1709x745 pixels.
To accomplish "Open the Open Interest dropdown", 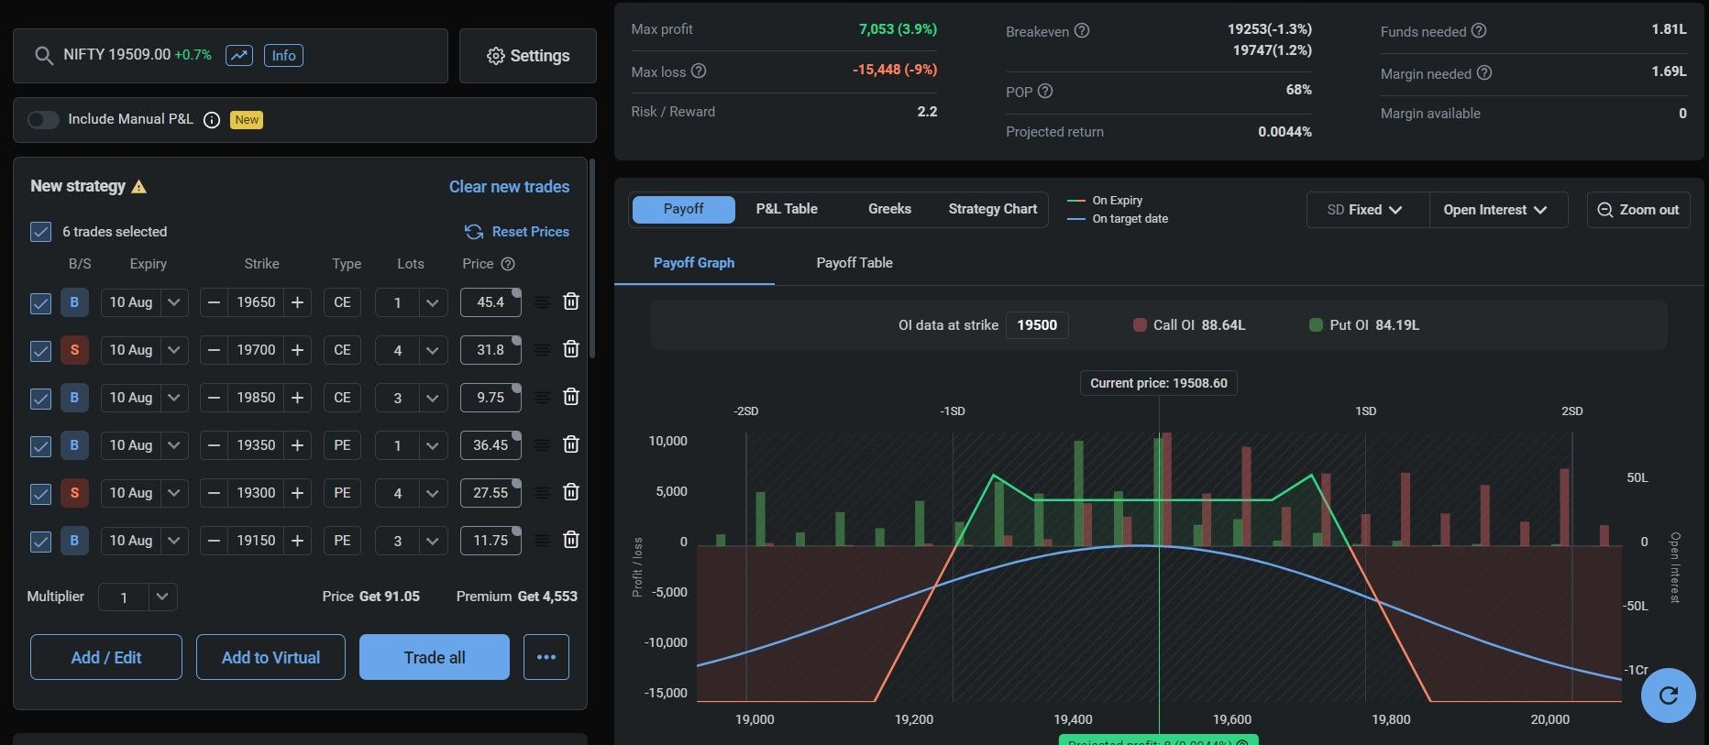I will (1498, 210).
